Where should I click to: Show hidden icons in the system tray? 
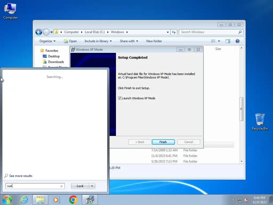(233, 200)
